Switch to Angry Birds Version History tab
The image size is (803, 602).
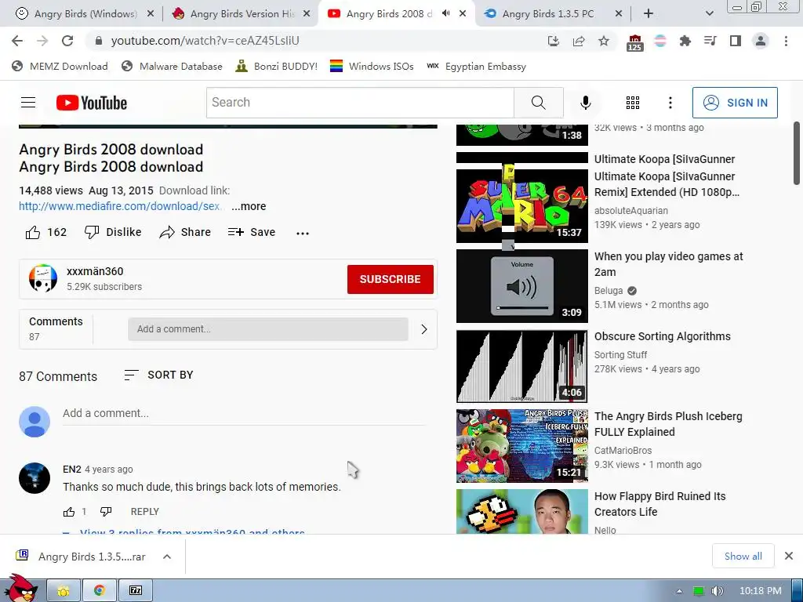coord(242,14)
